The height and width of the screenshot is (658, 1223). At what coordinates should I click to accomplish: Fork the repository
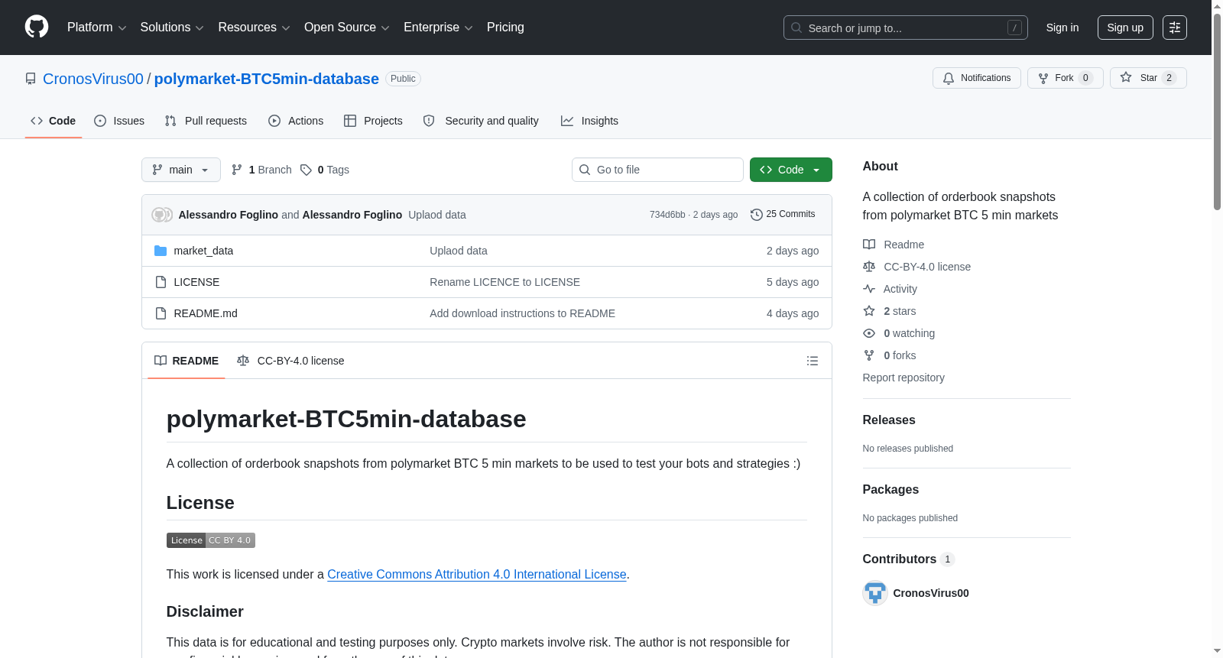click(1066, 78)
